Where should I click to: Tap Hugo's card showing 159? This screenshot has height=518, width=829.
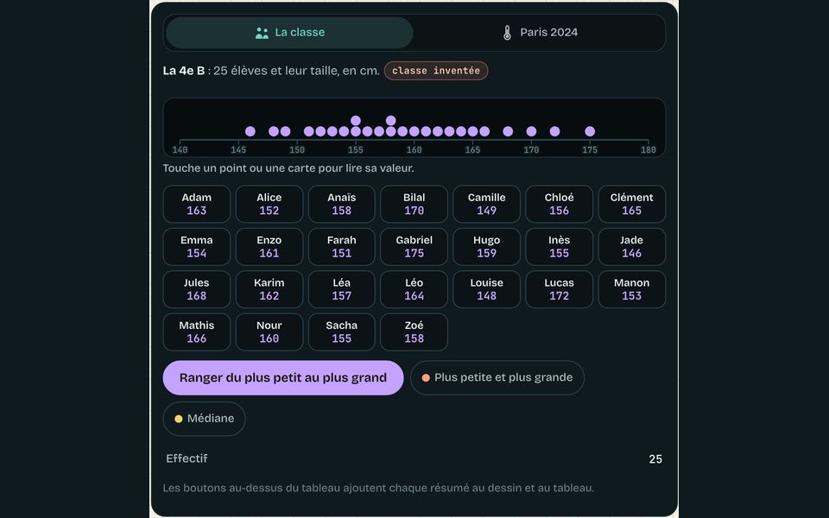coord(486,247)
